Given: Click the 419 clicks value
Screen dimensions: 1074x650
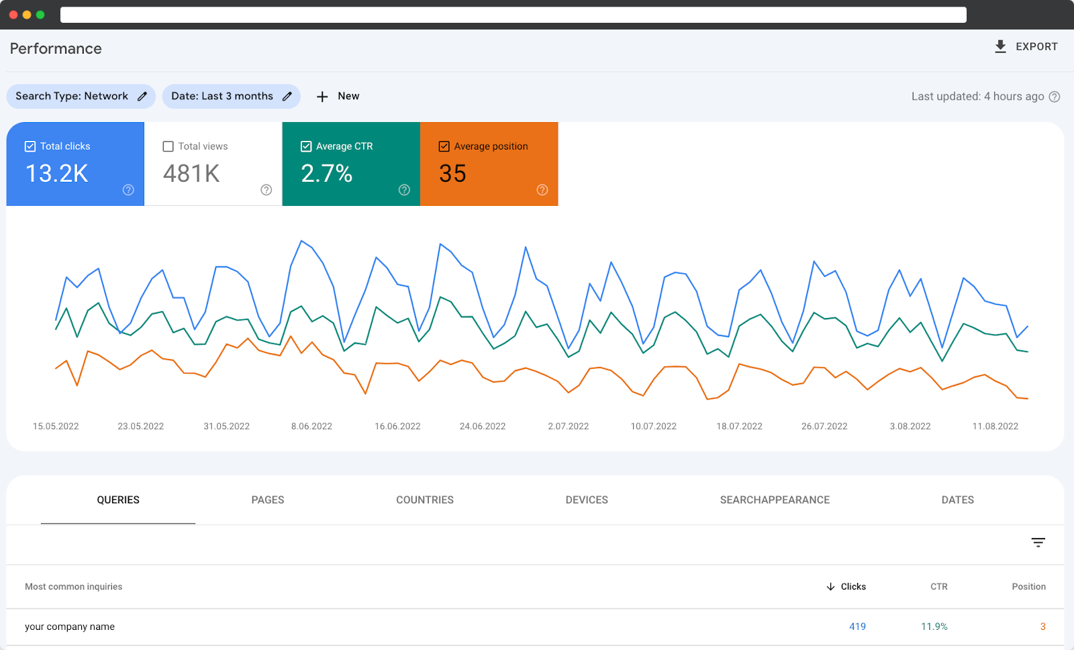Looking at the screenshot, I should tap(857, 627).
